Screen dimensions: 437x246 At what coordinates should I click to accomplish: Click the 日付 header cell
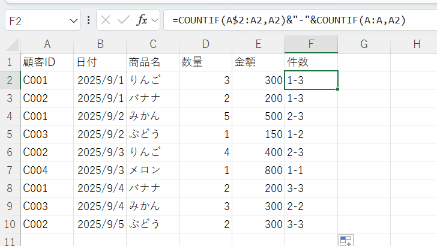100,62
